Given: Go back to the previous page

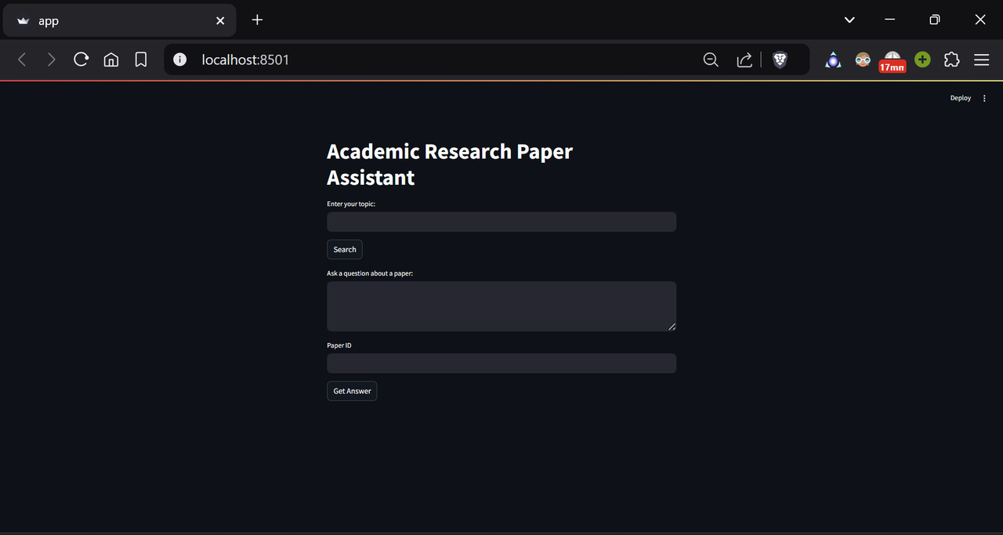Looking at the screenshot, I should (x=22, y=60).
